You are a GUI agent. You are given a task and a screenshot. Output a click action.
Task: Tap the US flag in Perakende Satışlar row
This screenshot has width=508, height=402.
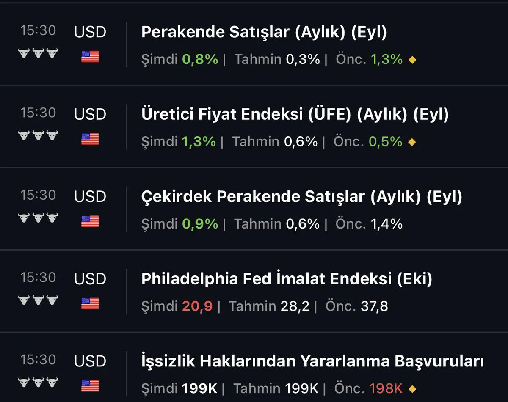click(x=90, y=57)
